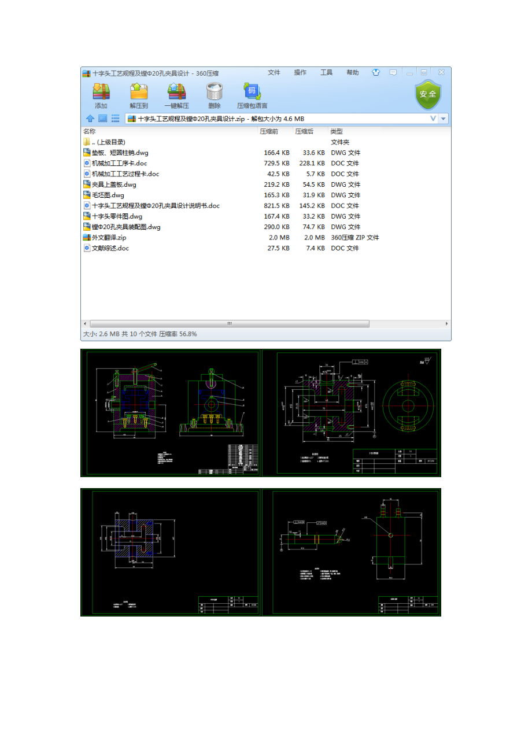
Task: Click the 360压缩 ZIP 文件 type cell
Action: click(355, 237)
